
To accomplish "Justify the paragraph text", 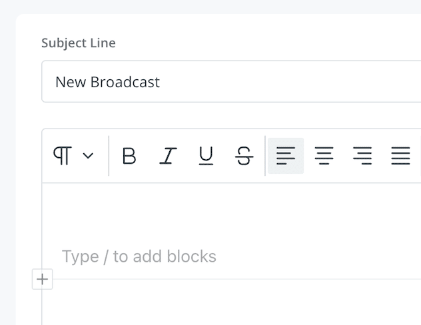I will 400,156.
